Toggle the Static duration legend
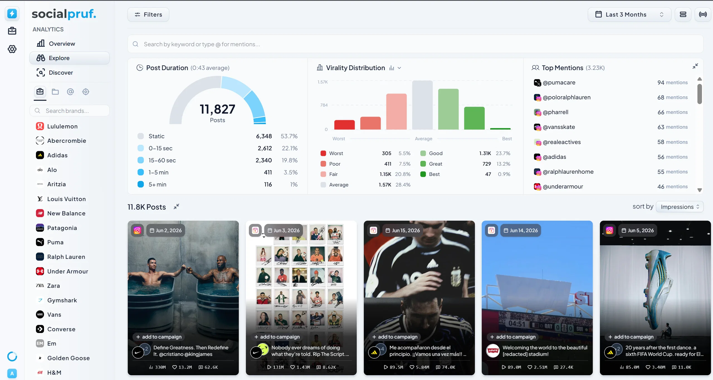Viewport: 713px width, 380px height. point(151,136)
